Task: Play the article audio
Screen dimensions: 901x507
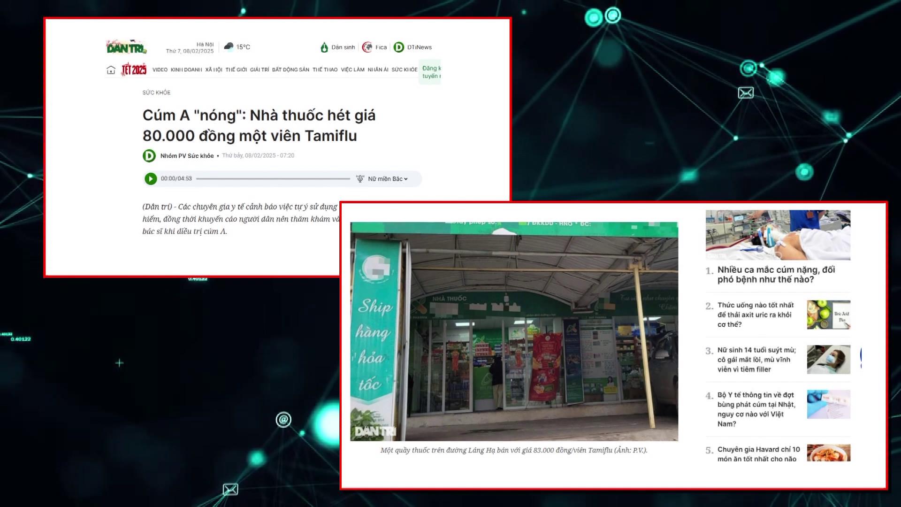Action: (x=151, y=179)
